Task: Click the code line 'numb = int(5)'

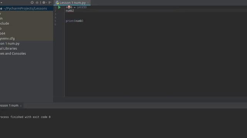Action: point(76,7)
